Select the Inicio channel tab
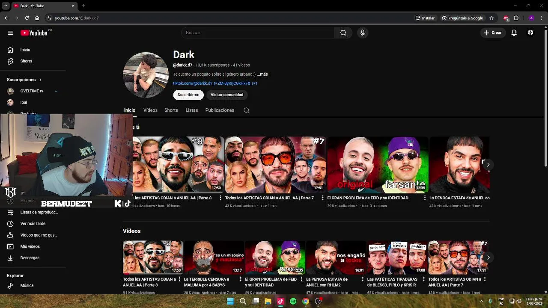This screenshot has height=308, width=548. click(130, 110)
